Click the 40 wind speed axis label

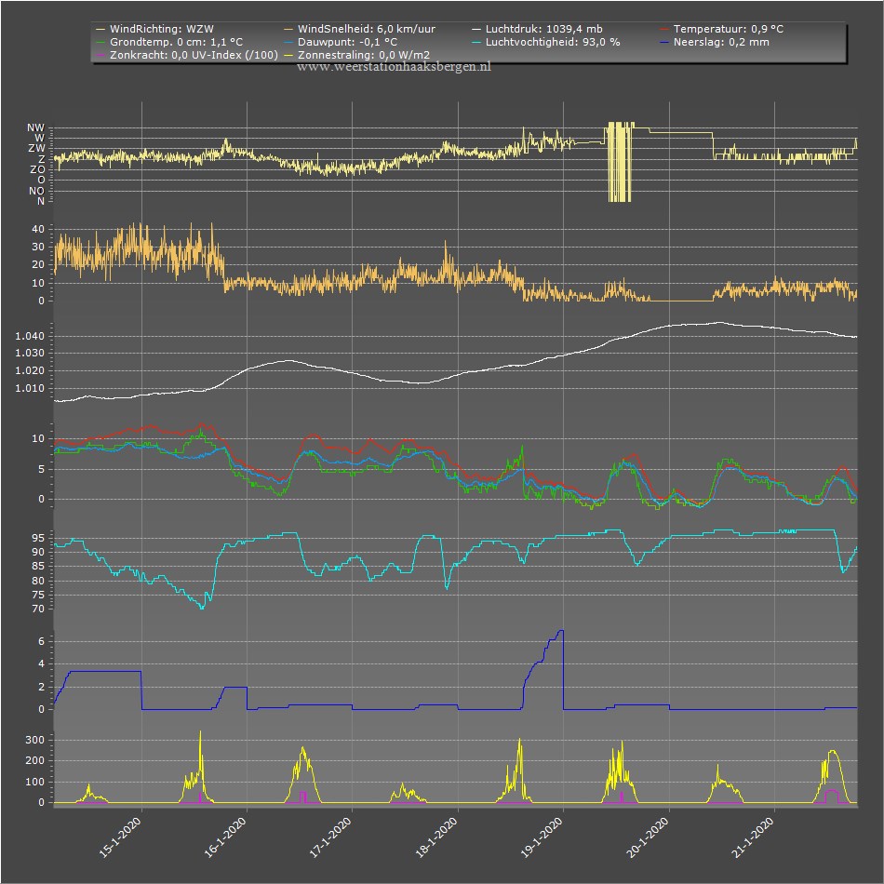coord(38,230)
